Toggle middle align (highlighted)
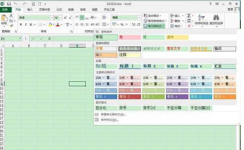 tap(82, 17)
